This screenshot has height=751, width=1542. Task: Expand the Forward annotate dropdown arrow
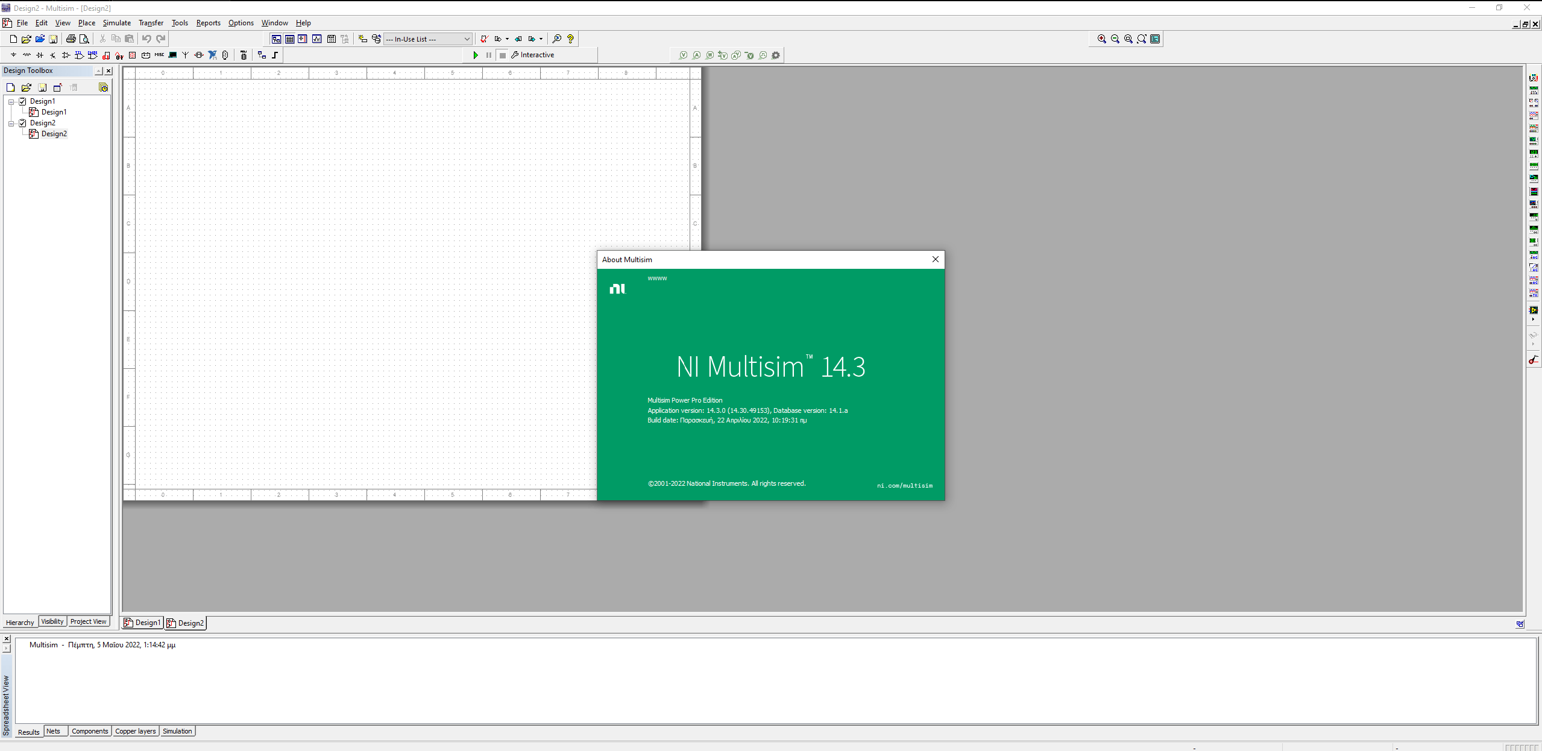pyautogui.click(x=541, y=39)
